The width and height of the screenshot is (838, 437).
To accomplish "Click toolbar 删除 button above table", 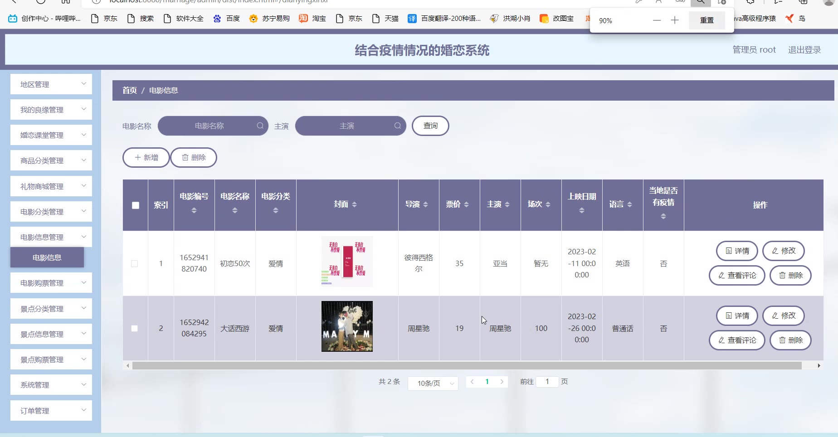I will [194, 157].
